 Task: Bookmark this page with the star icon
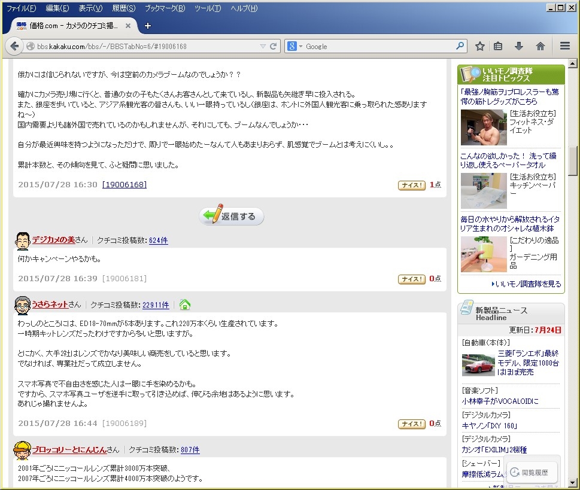(x=480, y=46)
